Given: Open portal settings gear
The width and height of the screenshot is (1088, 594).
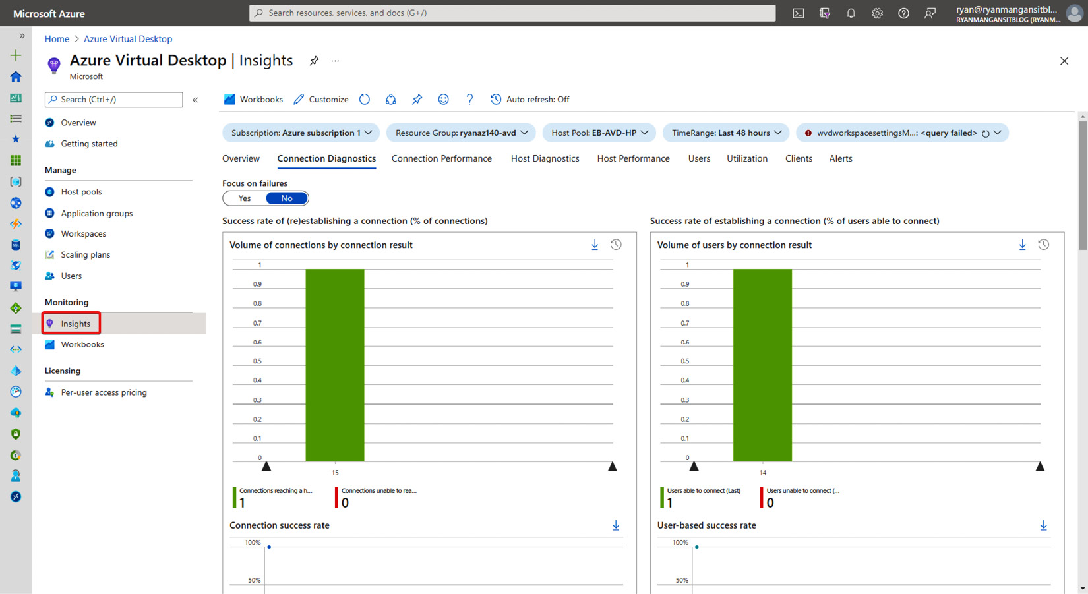Looking at the screenshot, I should point(877,13).
